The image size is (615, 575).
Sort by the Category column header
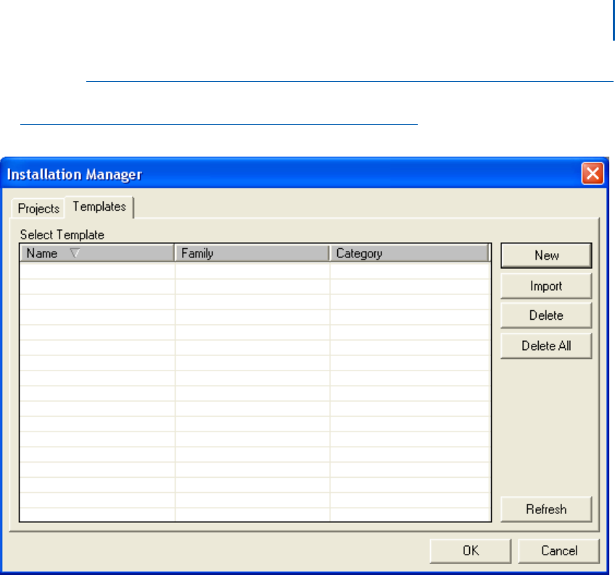point(410,254)
